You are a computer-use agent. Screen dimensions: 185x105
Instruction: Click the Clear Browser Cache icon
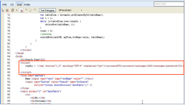7,10
